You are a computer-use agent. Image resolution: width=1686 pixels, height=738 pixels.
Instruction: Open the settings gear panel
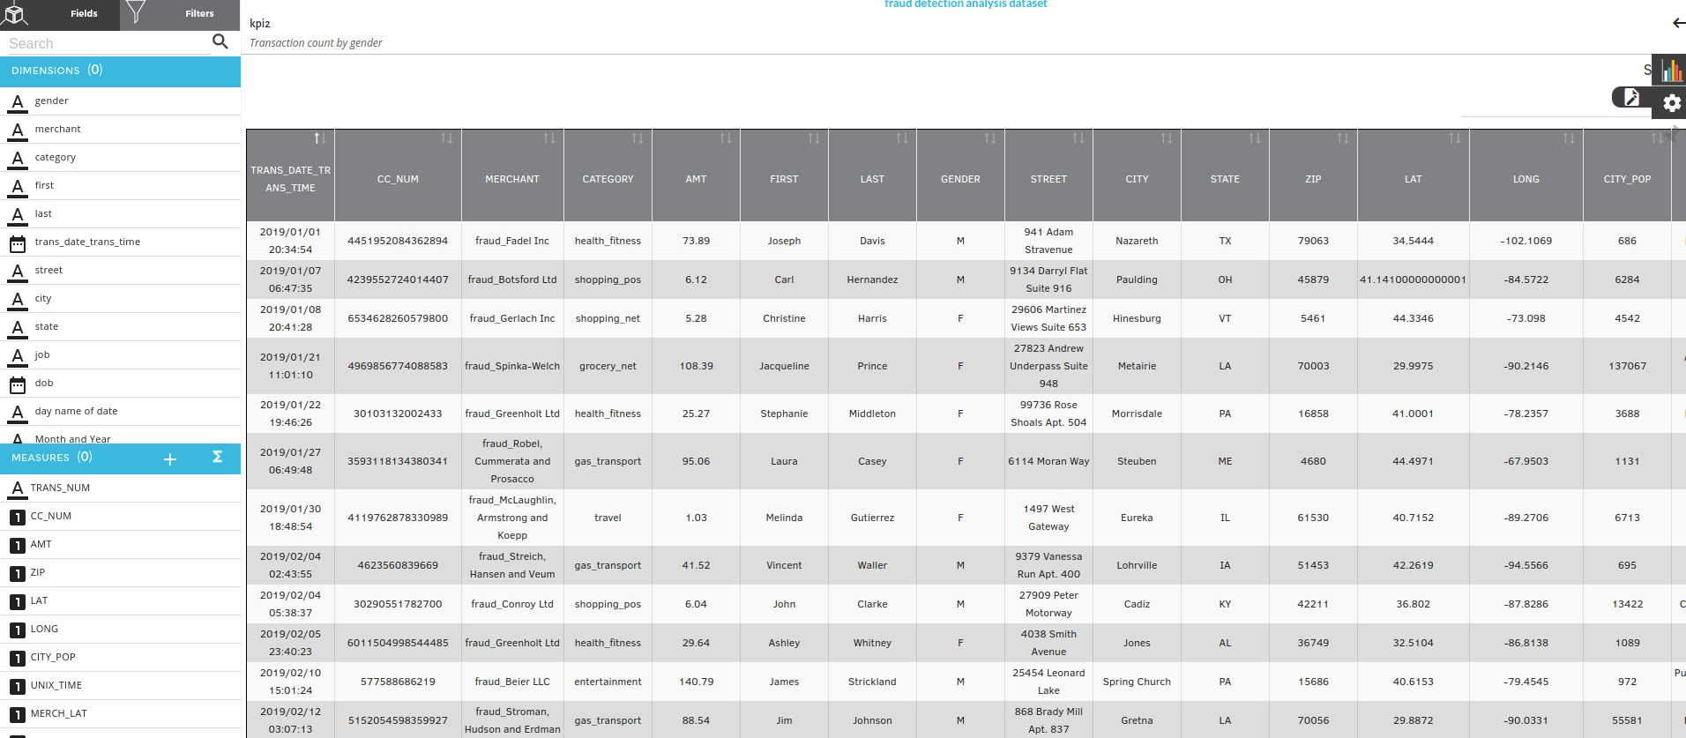point(1671,104)
